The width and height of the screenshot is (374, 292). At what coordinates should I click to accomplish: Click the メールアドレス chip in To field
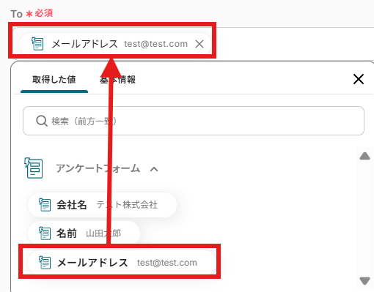pos(115,44)
